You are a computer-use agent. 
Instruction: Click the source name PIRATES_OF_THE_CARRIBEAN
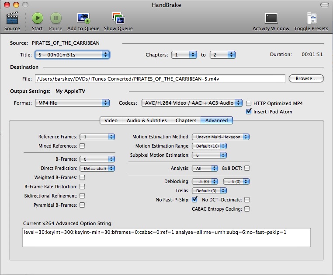66,43
